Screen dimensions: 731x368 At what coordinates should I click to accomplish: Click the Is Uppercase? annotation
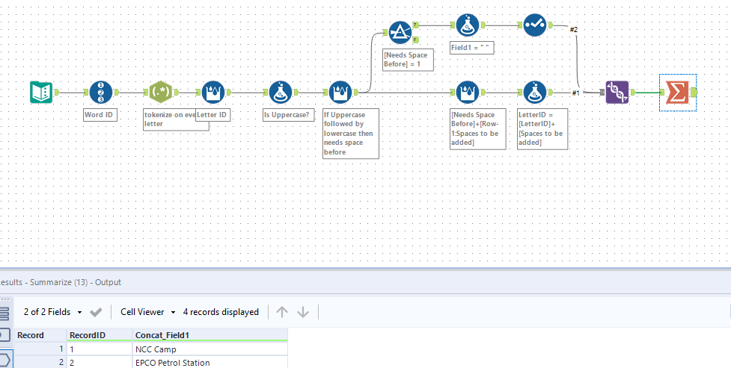[289, 115]
